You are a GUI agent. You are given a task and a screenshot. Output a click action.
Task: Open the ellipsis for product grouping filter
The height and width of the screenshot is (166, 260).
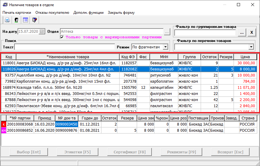pos(242,32)
